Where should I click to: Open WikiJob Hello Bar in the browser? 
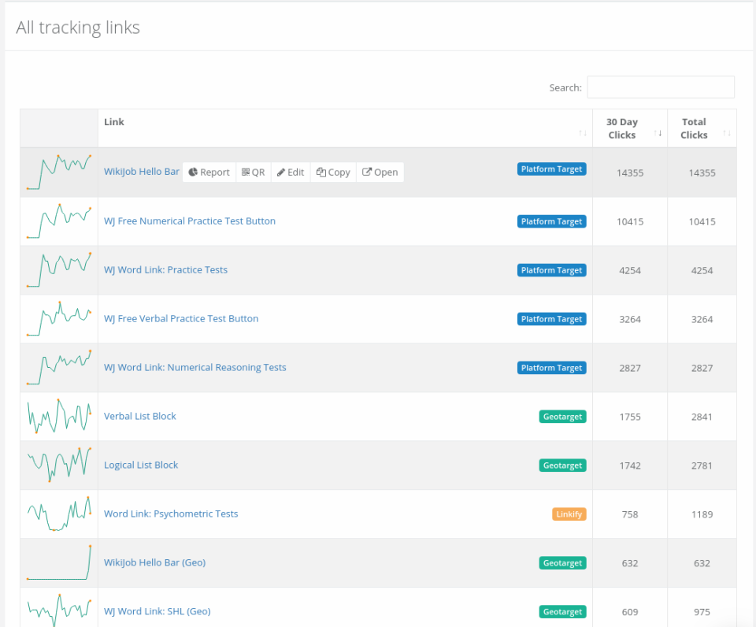click(x=380, y=172)
